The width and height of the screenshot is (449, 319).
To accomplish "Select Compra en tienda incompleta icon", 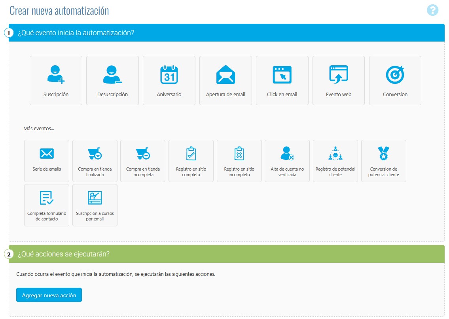I will [x=143, y=160].
